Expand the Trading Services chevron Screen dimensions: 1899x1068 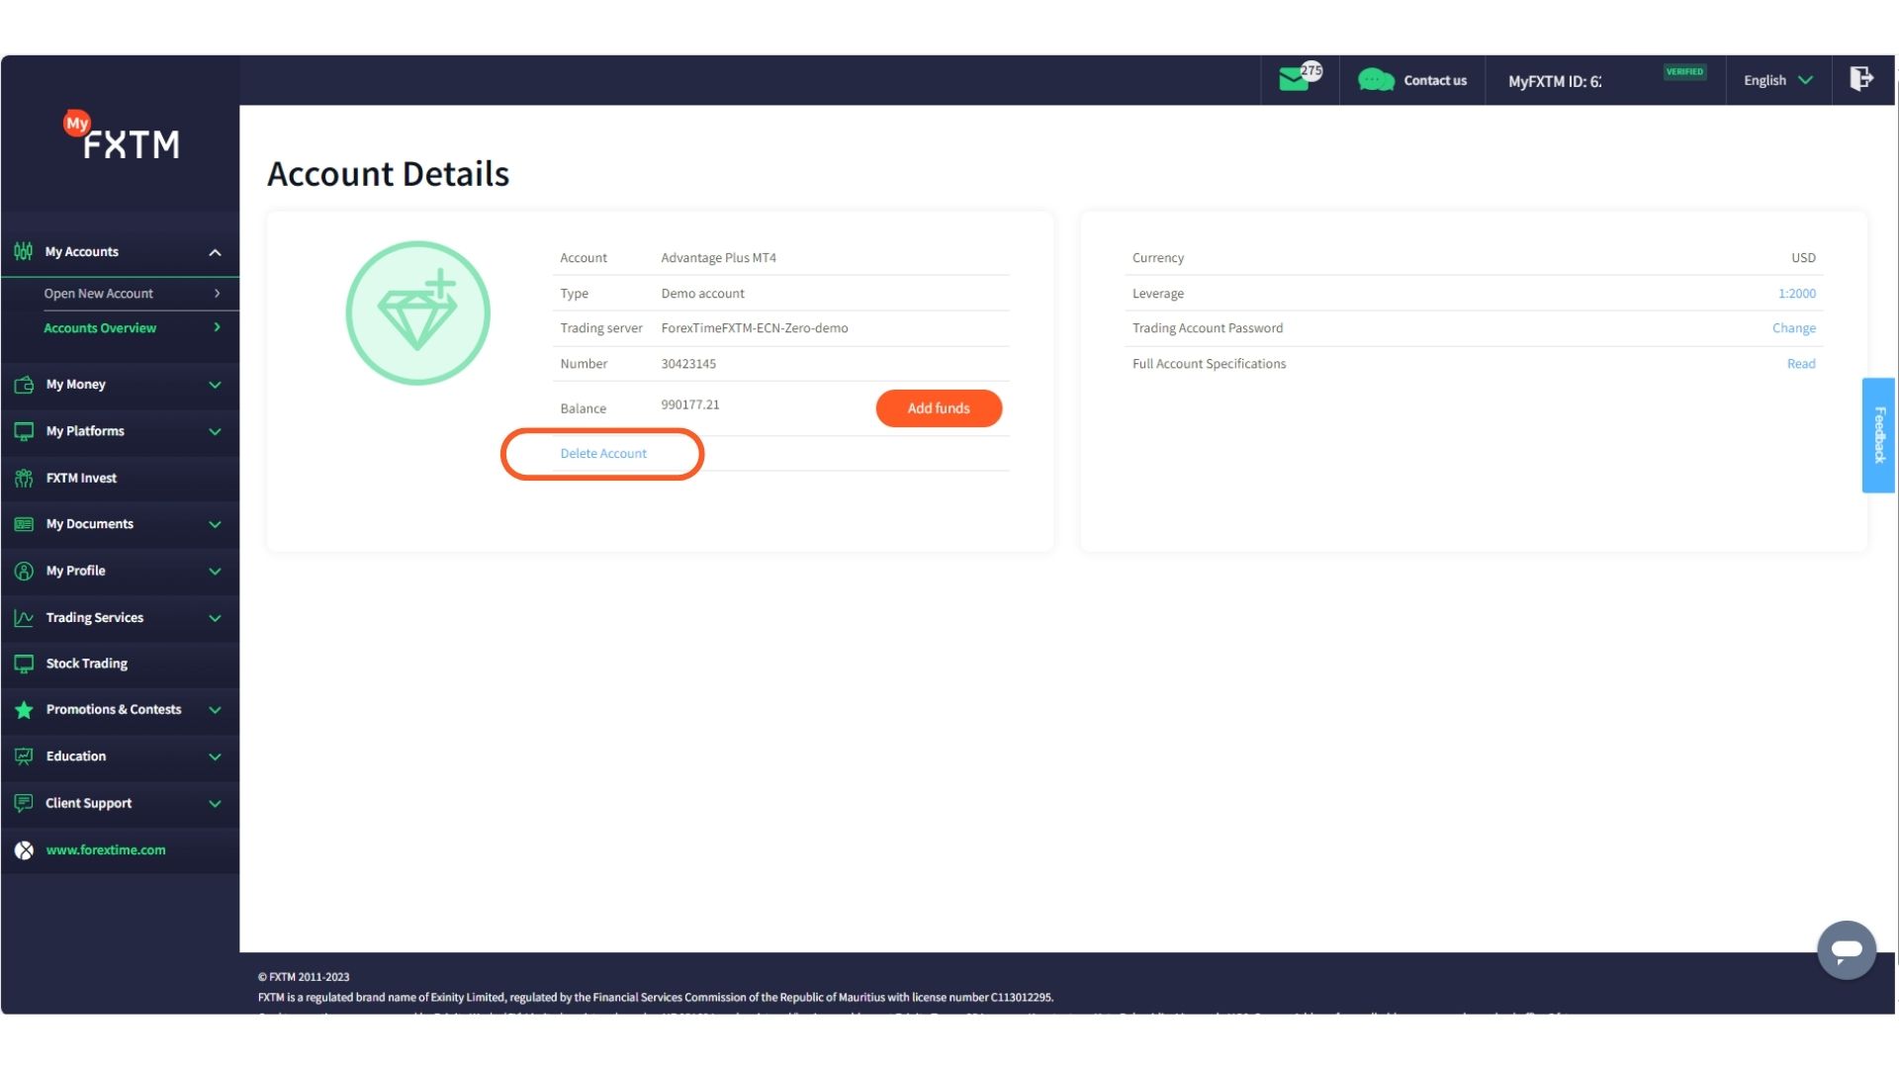coord(215,618)
